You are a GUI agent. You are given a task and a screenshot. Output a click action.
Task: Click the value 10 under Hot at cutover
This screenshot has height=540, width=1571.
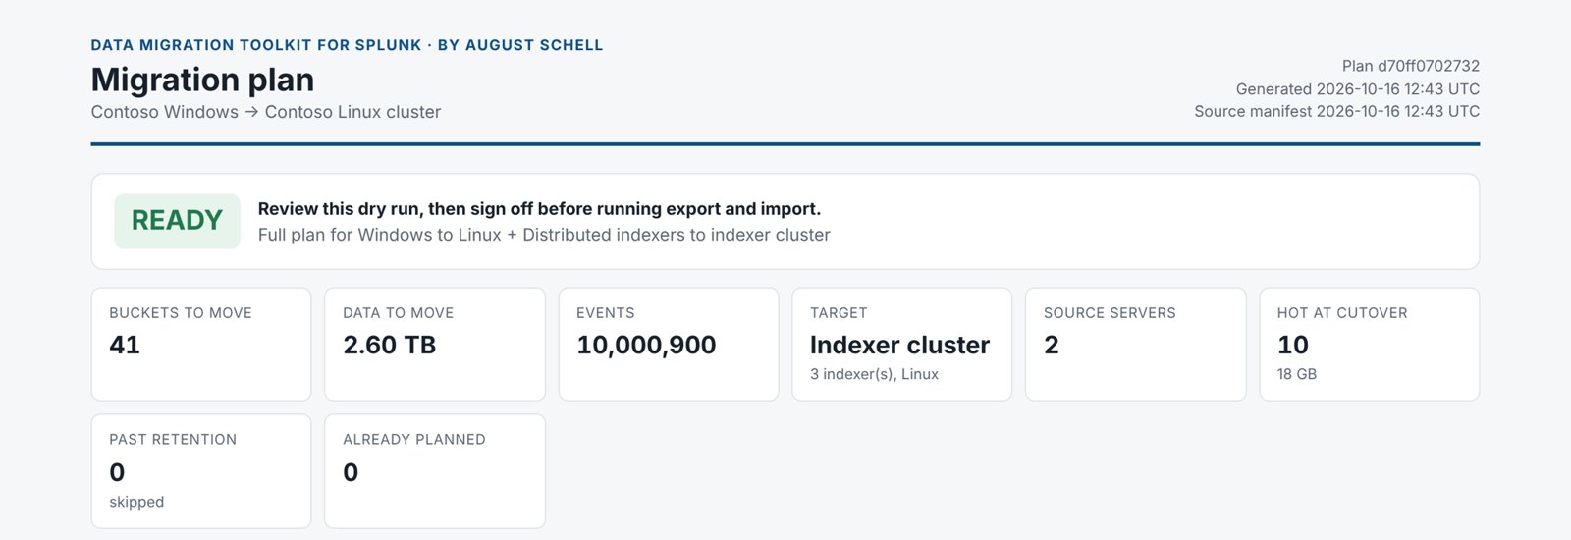1293,345
